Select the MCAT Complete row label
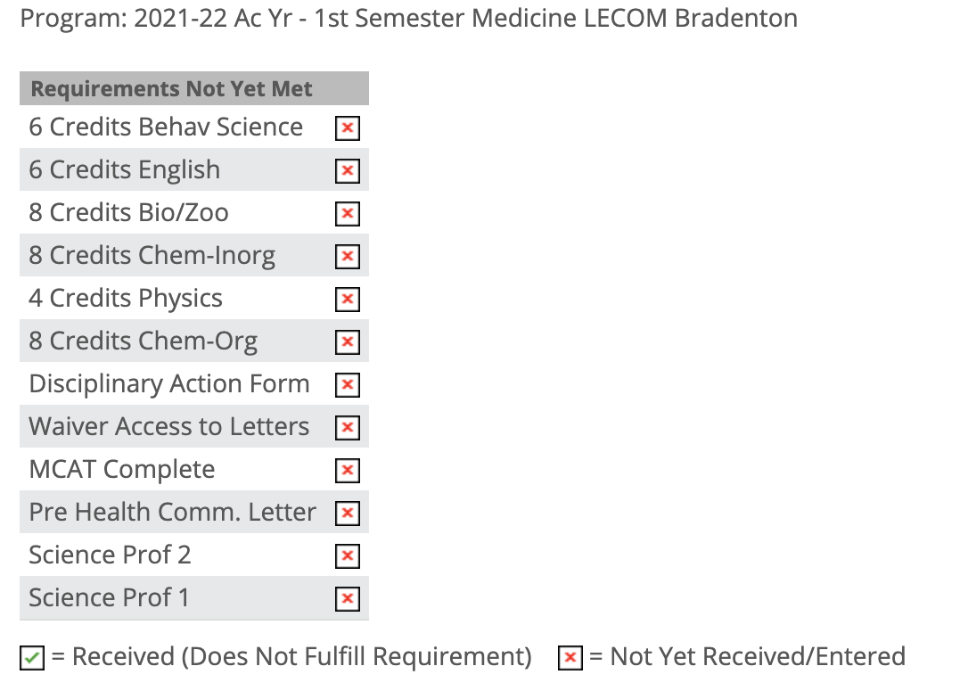968x699 pixels. tap(122, 470)
